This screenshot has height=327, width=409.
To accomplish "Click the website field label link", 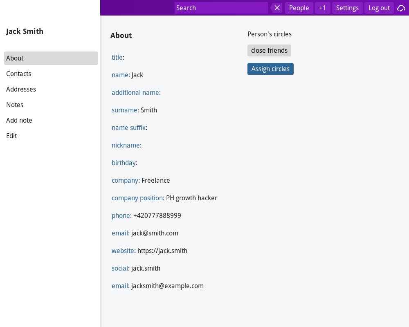I will (123, 251).
